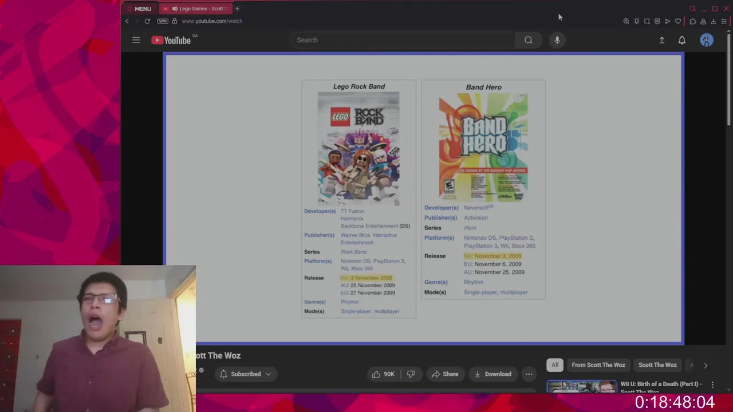Click the search tabs magnifier in title bar
This screenshot has height=412, width=733.
coord(692,9)
